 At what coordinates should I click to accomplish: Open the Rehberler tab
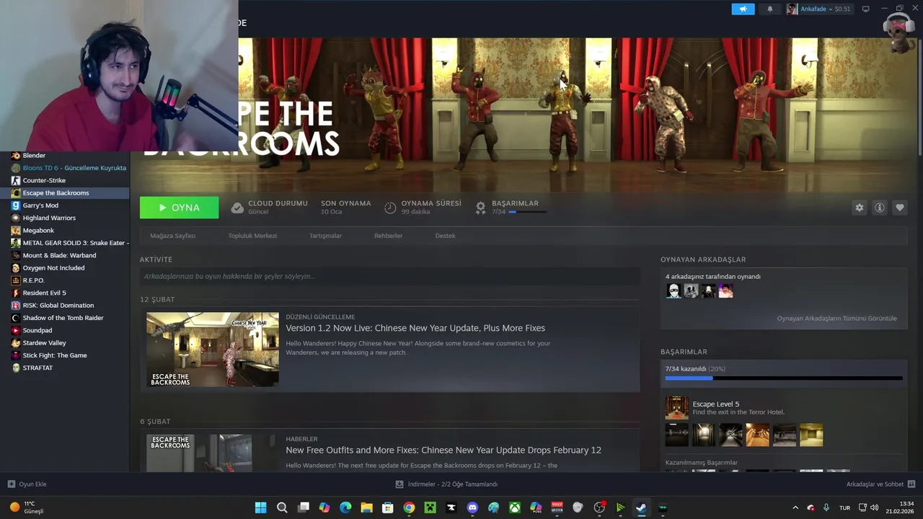388,236
